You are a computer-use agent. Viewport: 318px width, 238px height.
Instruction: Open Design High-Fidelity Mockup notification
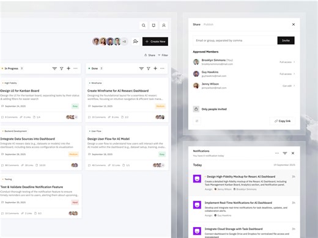pos(244,182)
